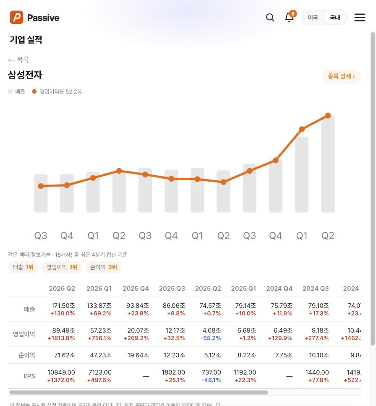Click the 2024 Q4 column header
This screenshot has width=376, height=406.
tap(279, 289)
